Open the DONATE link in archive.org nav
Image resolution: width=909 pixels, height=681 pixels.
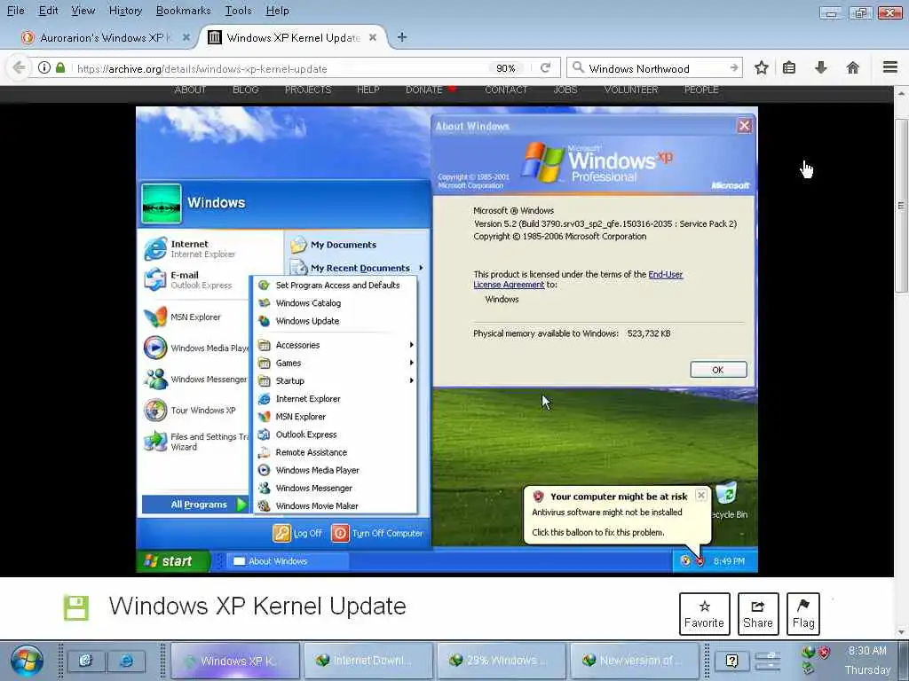[424, 90]
